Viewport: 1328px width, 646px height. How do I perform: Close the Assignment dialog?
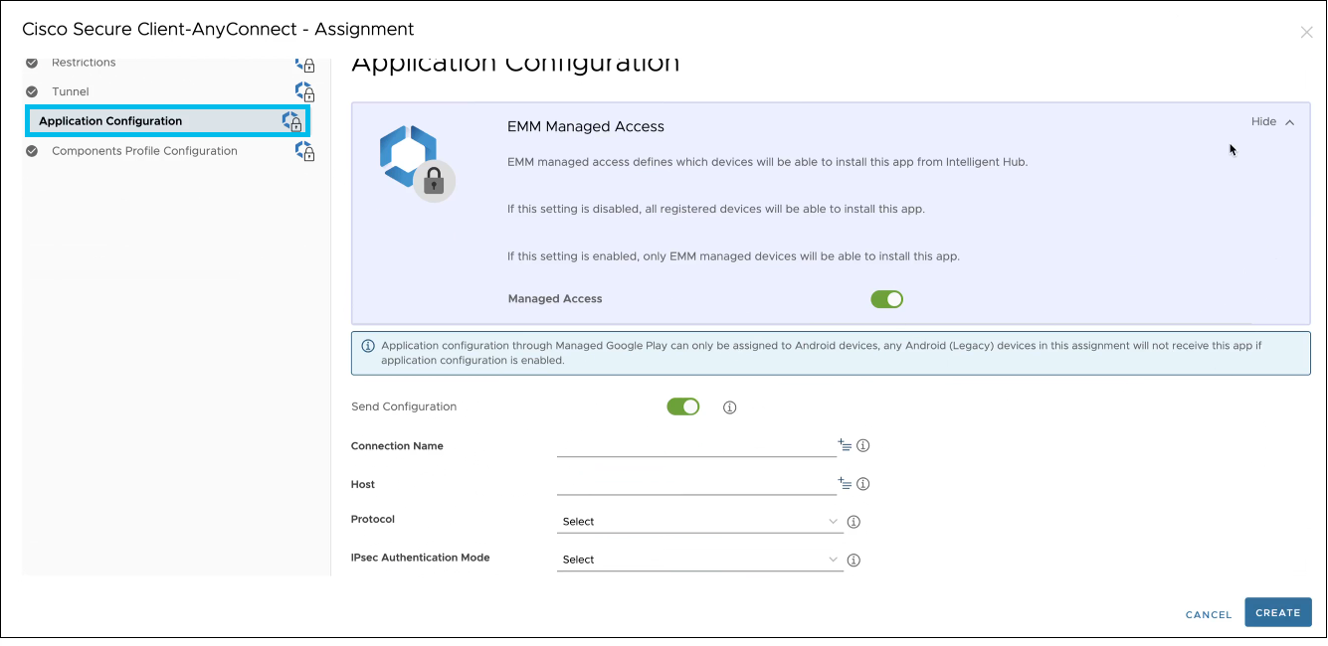[x=1306, y=32]
